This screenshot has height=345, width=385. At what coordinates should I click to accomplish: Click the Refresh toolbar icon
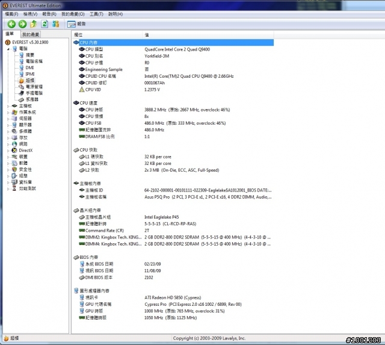(x=45, y=24)
